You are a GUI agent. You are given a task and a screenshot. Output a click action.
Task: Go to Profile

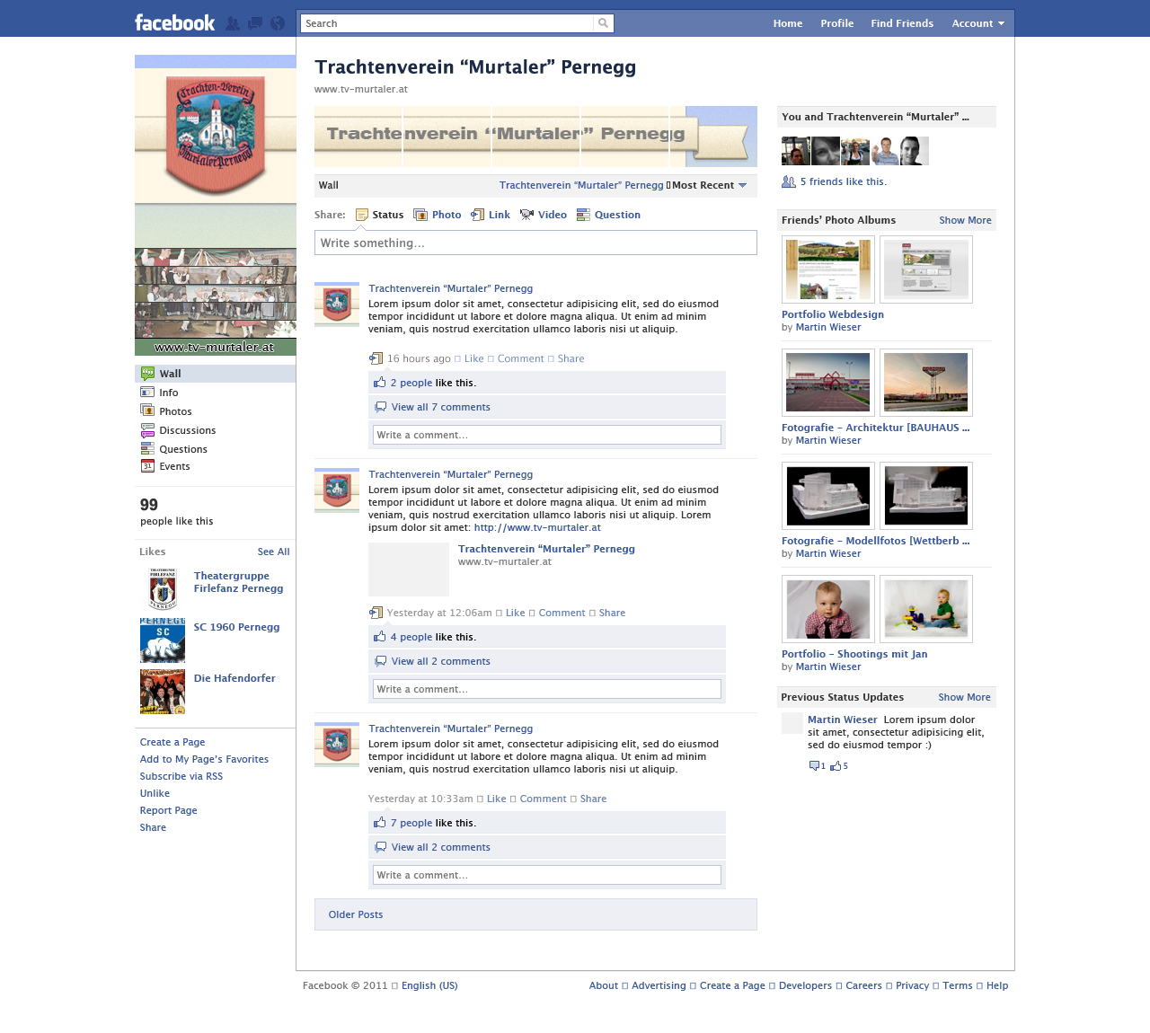[x=836, y=23]
